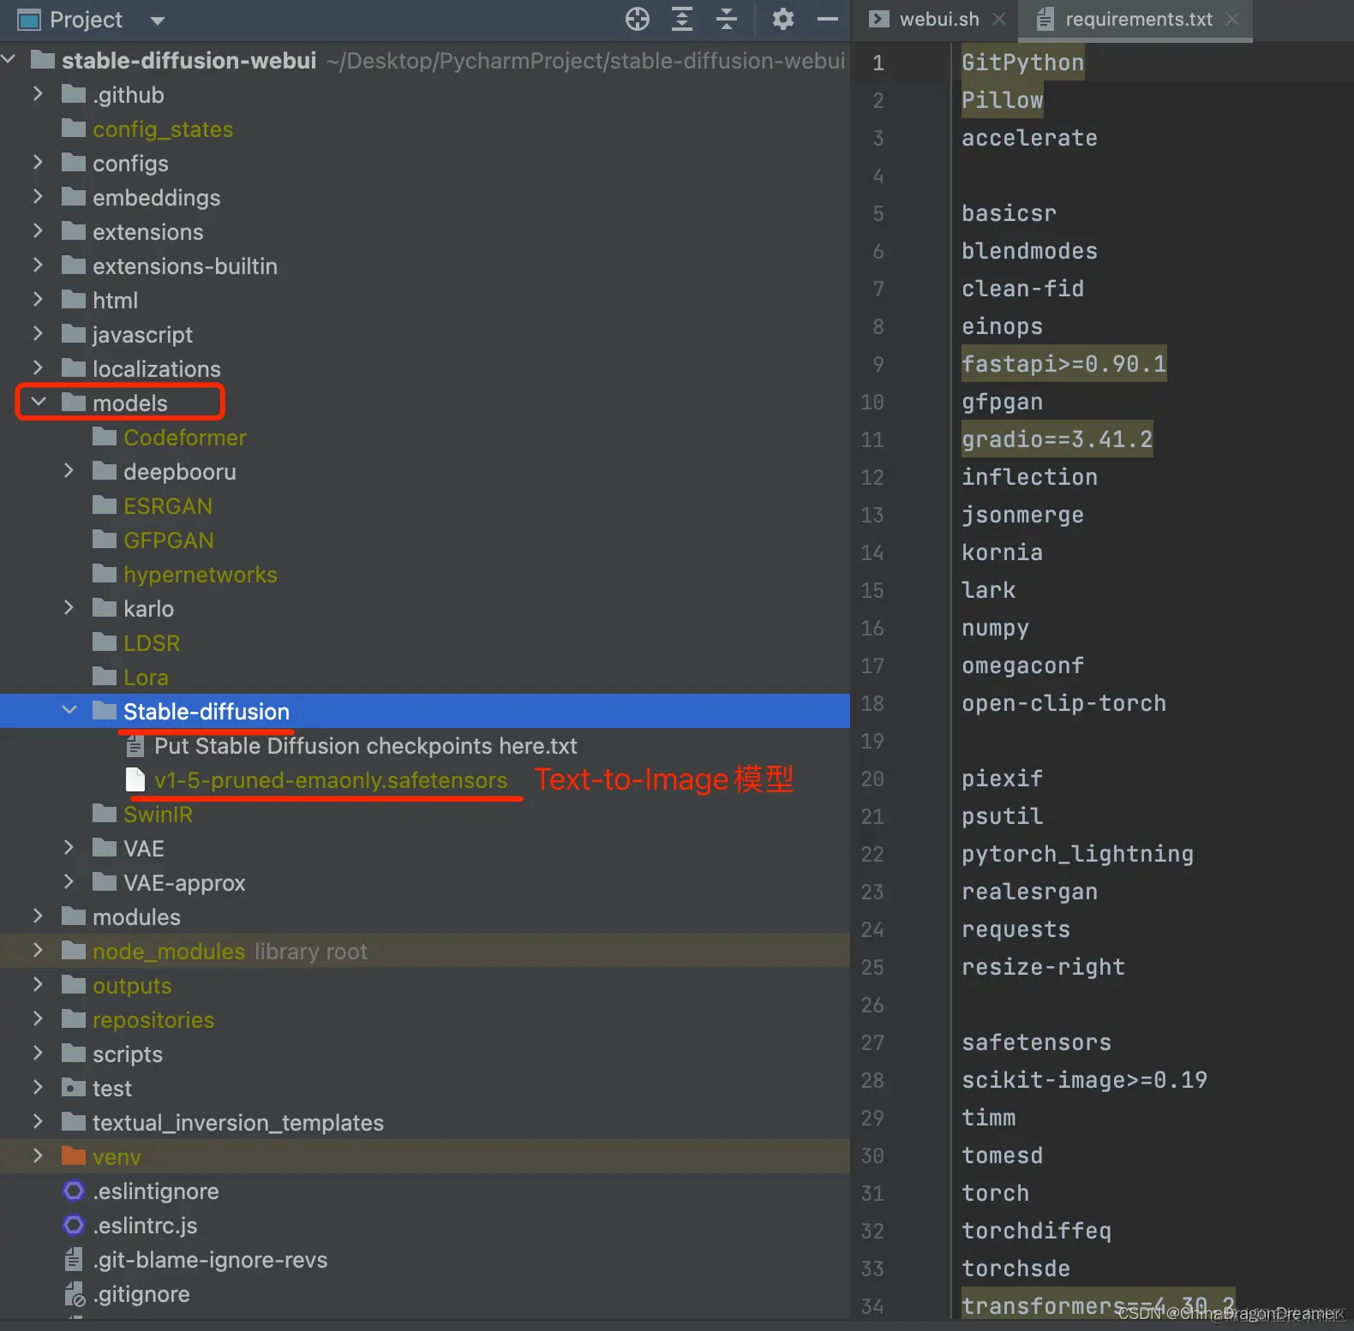Click the test folder icon
The width and height of the screenshot is (1354, 1331).
[74, 1087]
